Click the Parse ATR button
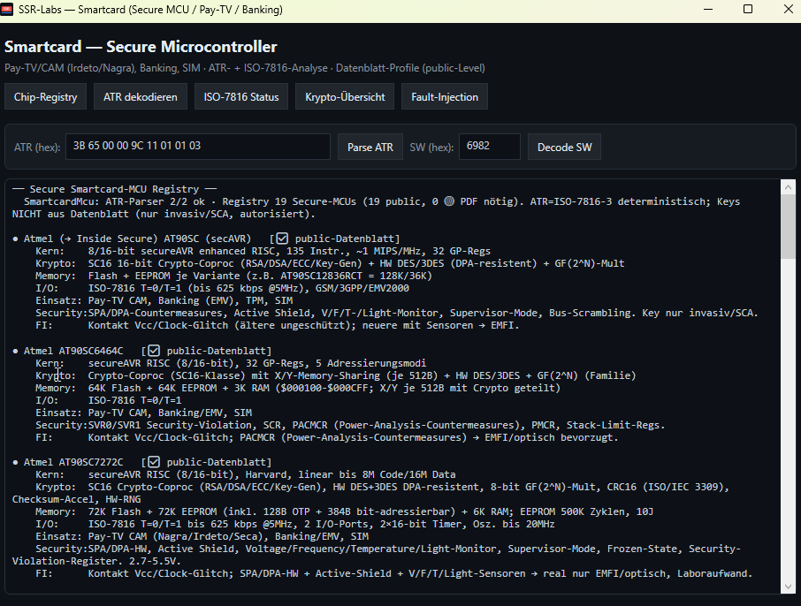Image resolution: width=801 pixels, height=606 pixels. pyautogui.click(x=370, y=147)
